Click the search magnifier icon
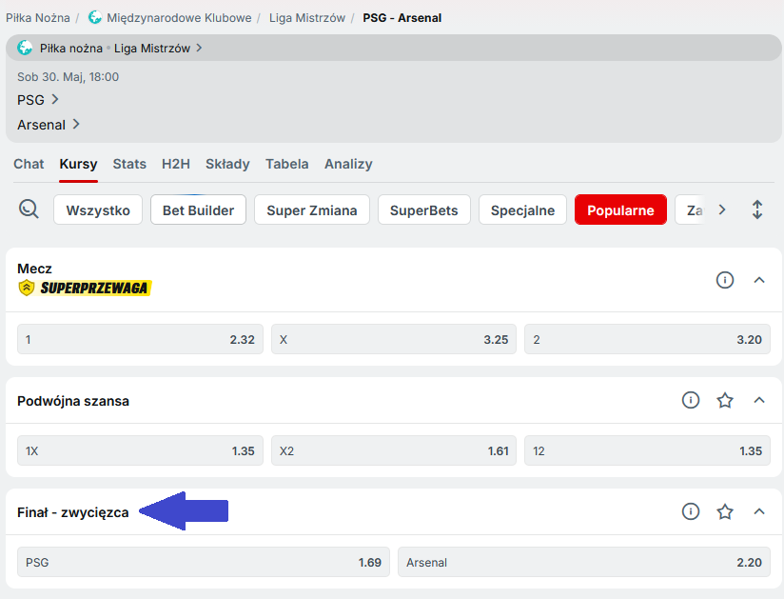 pos(29,209)
